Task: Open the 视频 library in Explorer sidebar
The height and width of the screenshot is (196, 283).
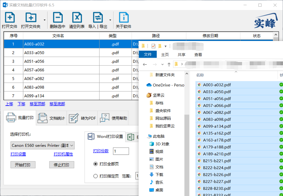Action: click(x=156, y=152)
